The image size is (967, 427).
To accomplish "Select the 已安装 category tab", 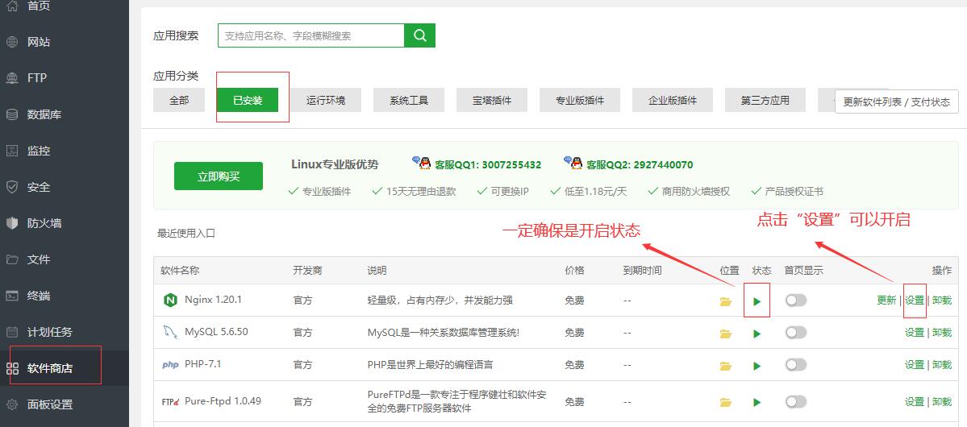I will tap(248, 101).
